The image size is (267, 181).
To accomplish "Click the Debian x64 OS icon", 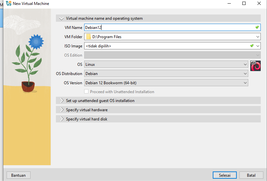I will point(255,66).
